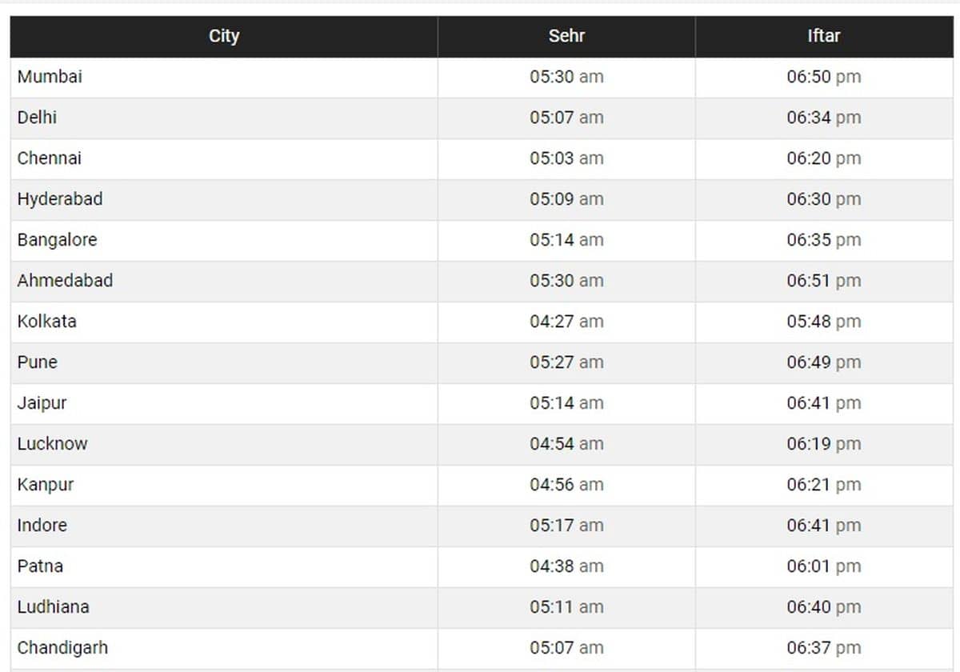Click Jaipur Iftar time 06:41 pm
960x672 pixels.
pos(823,403)
